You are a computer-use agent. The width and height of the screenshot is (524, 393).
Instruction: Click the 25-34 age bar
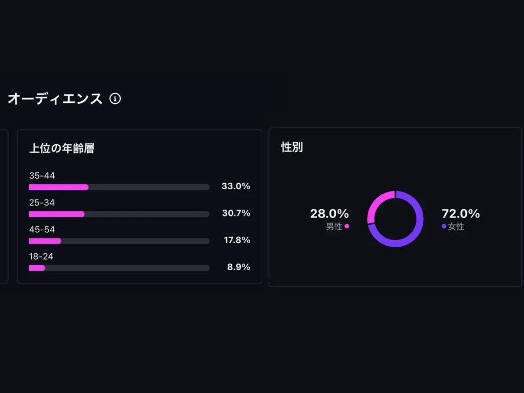[119, 214]
